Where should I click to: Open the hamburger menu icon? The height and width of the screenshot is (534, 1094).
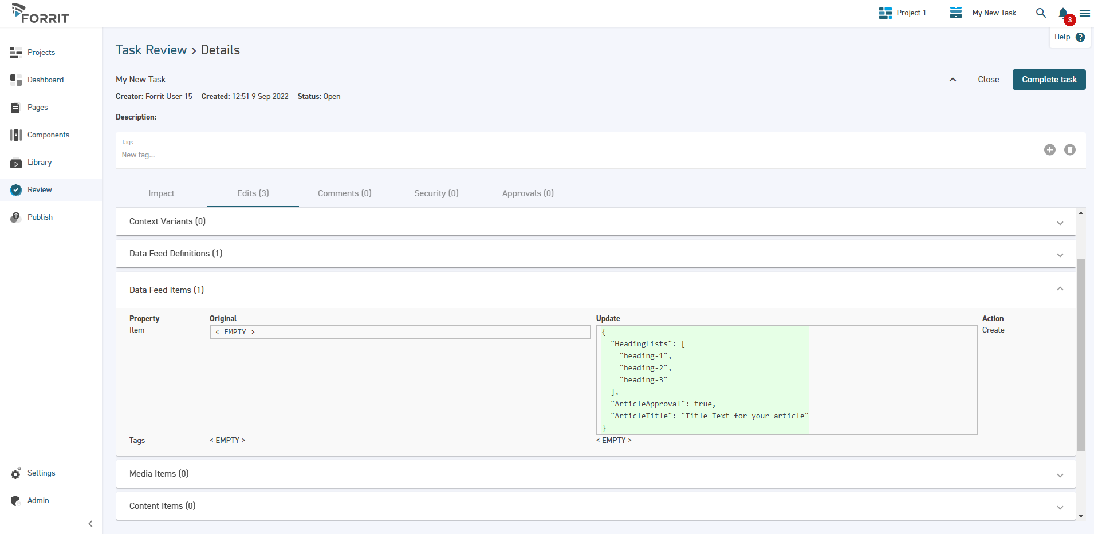click(1085, 13)
